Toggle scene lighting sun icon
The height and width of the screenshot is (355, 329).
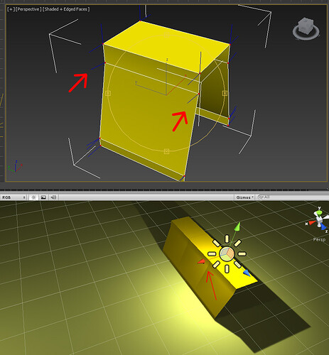coord(33,197)
